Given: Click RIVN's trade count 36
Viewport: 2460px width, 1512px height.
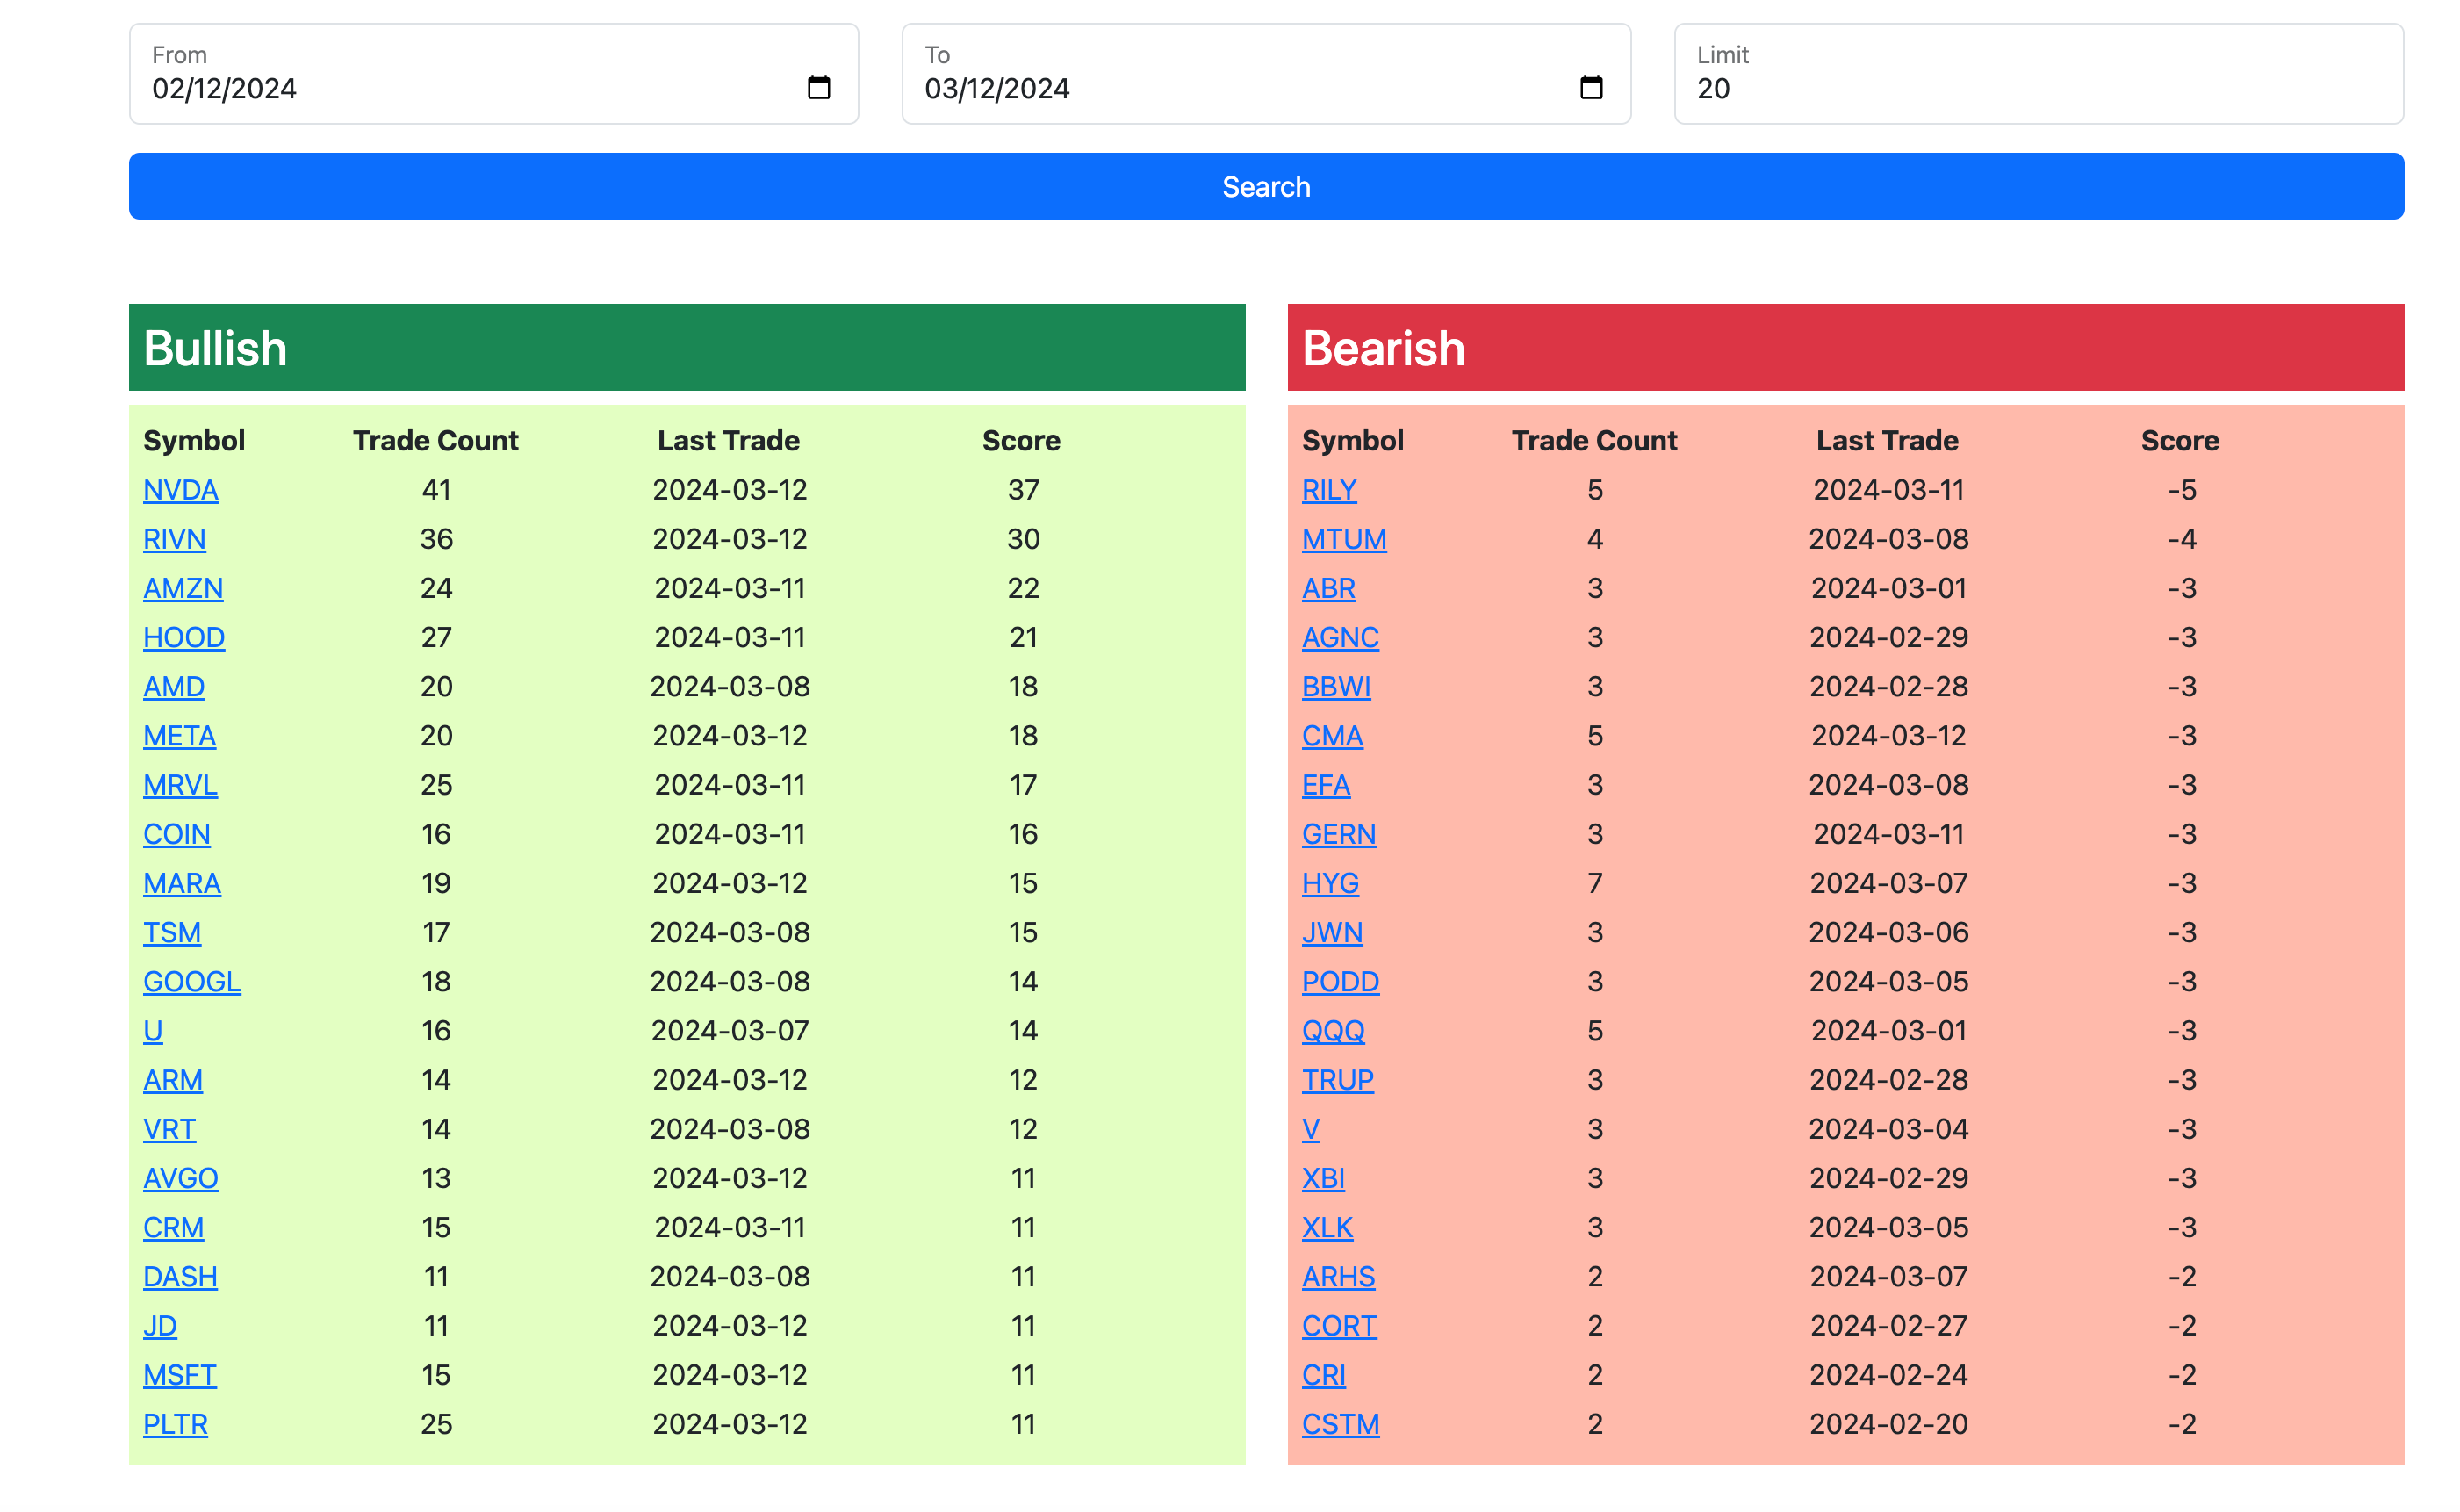Looking at the screenshot, I should click(435, 539).
